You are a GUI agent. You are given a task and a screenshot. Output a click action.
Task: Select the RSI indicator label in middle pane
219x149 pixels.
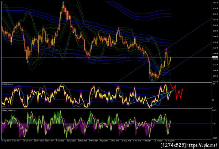[x=7, y=84]
